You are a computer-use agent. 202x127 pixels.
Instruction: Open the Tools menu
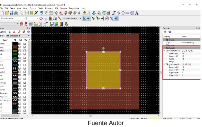pyautogui.click(x=40, y=8)
